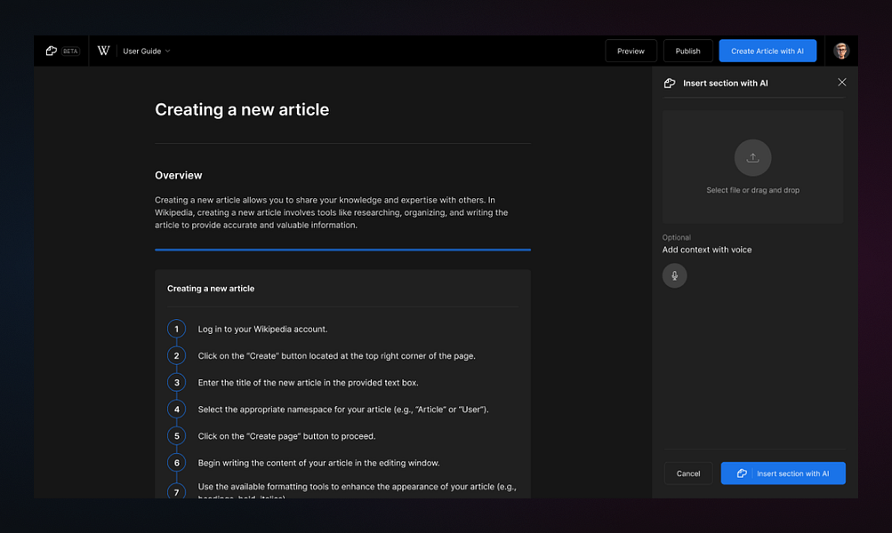Click the Cancel button

688,473
